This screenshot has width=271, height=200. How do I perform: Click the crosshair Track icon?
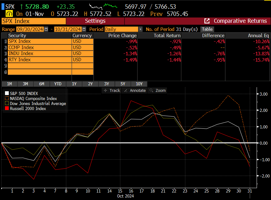tap(105, 90)
